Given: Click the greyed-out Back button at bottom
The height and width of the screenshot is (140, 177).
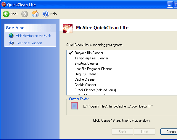Looking at the screenshot, I should (122, 131).
